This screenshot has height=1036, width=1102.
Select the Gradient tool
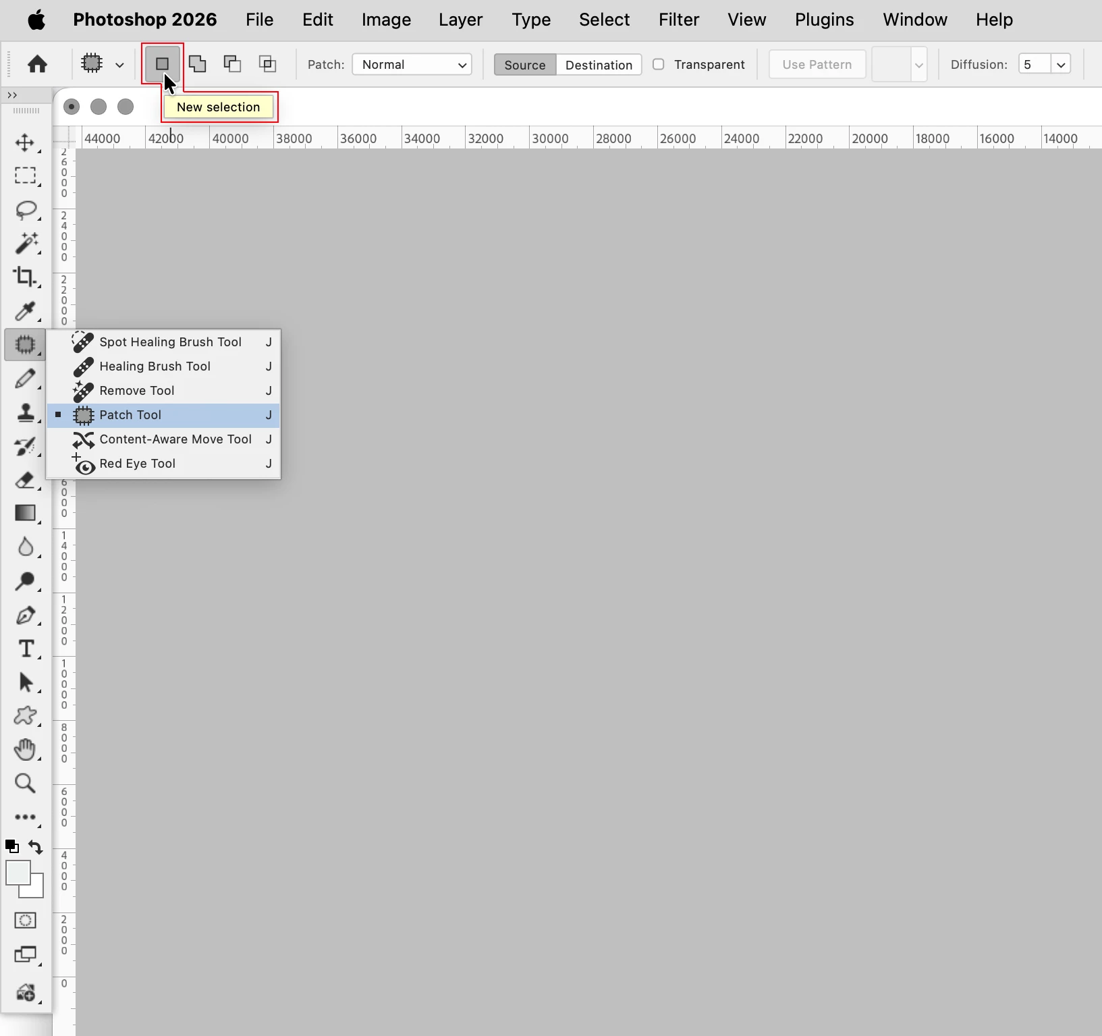26,513
